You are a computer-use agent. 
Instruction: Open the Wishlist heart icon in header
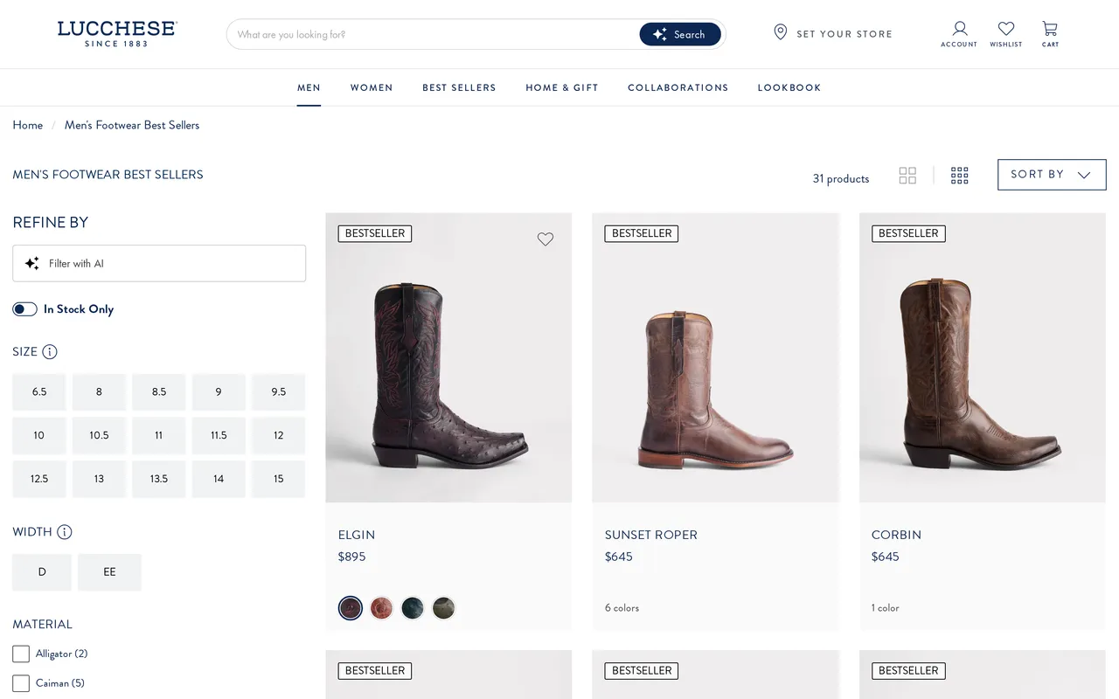[1006, 34]
